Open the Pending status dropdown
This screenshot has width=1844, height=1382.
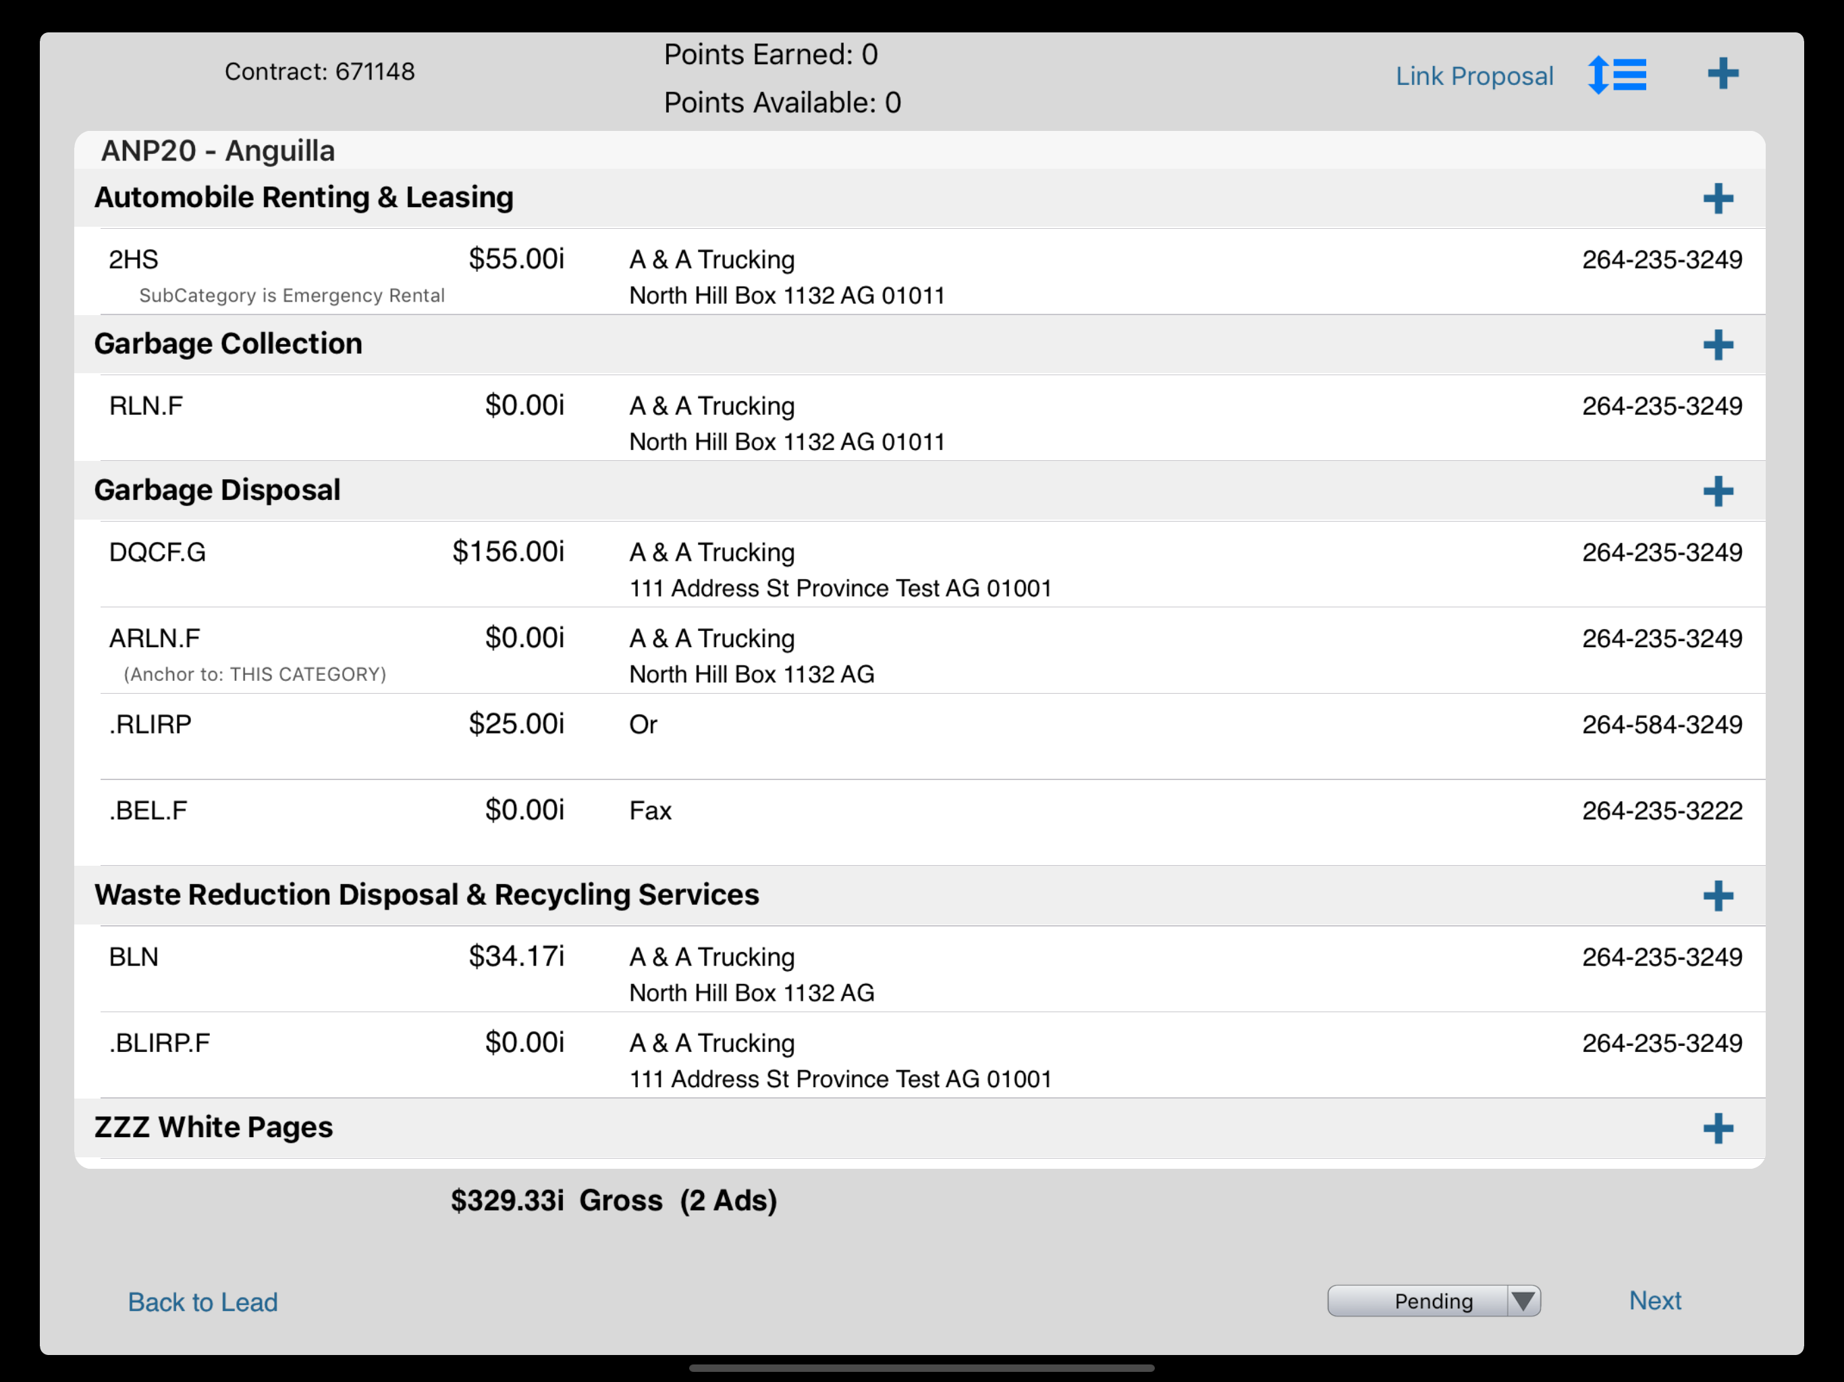(1434, 1301)
